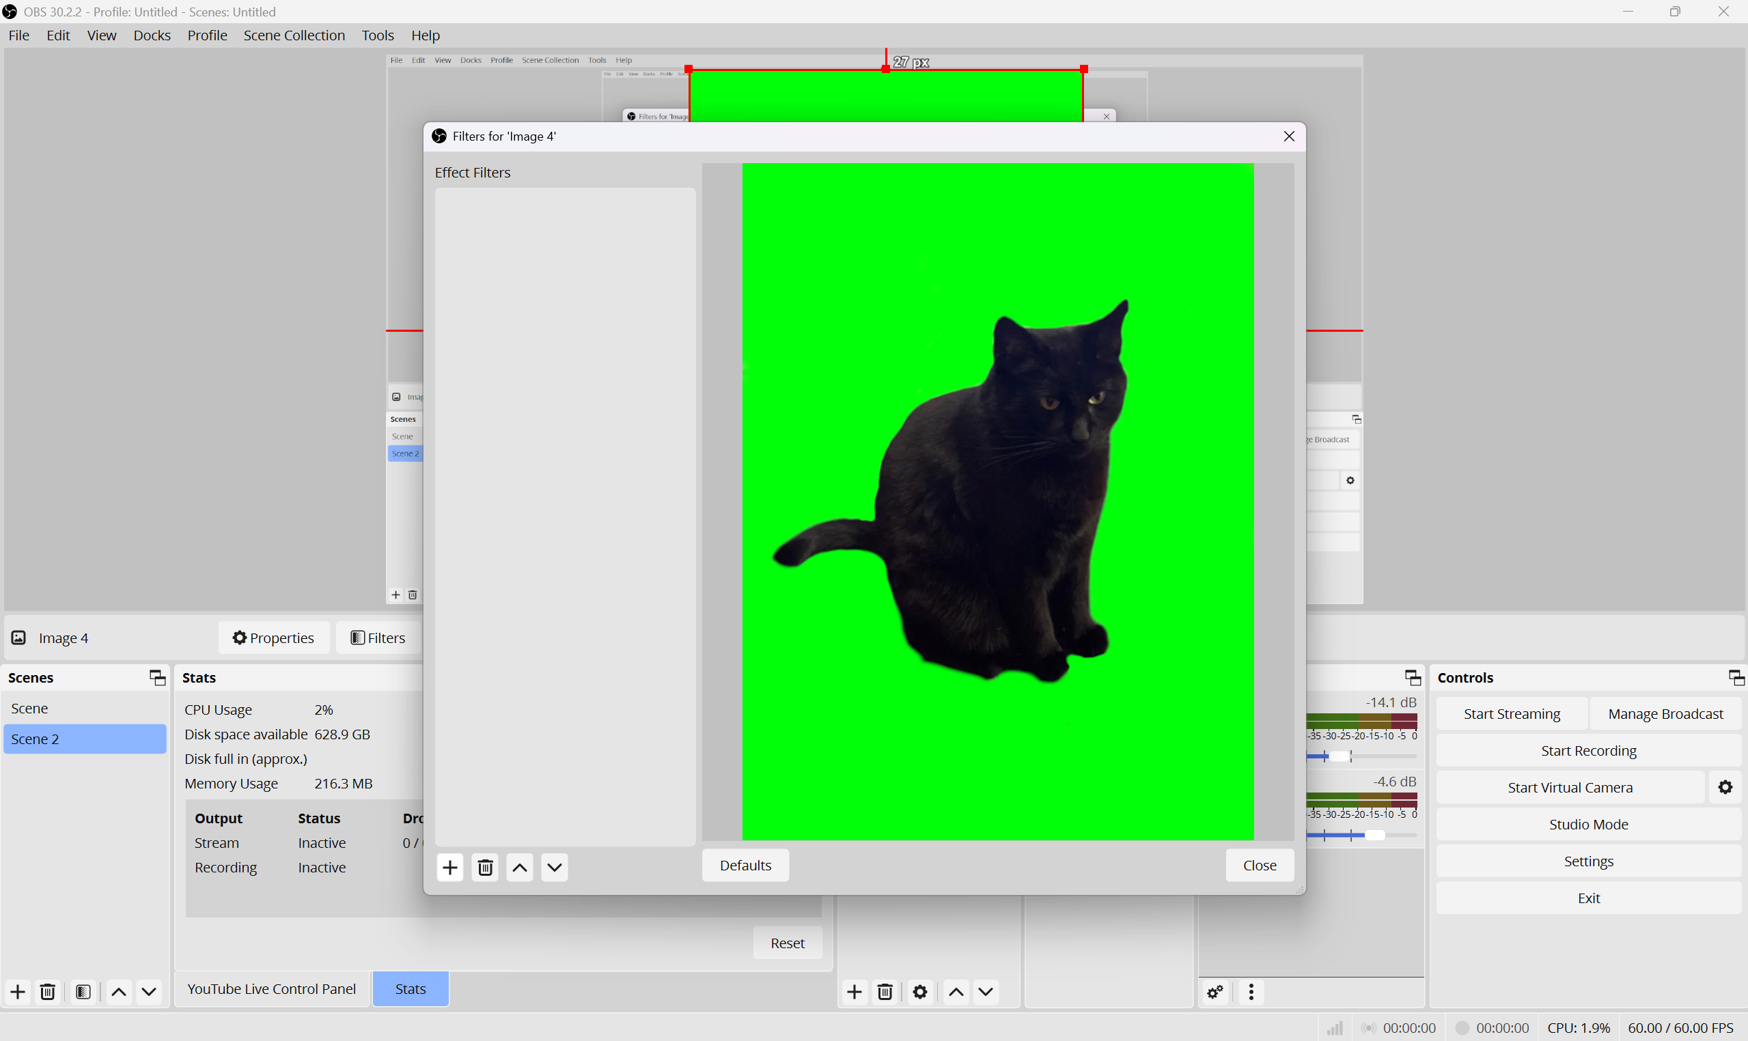1748x1041 pixels.
Task: Select 'Scene' in the Scenes list
Action: tap(85, 709)
